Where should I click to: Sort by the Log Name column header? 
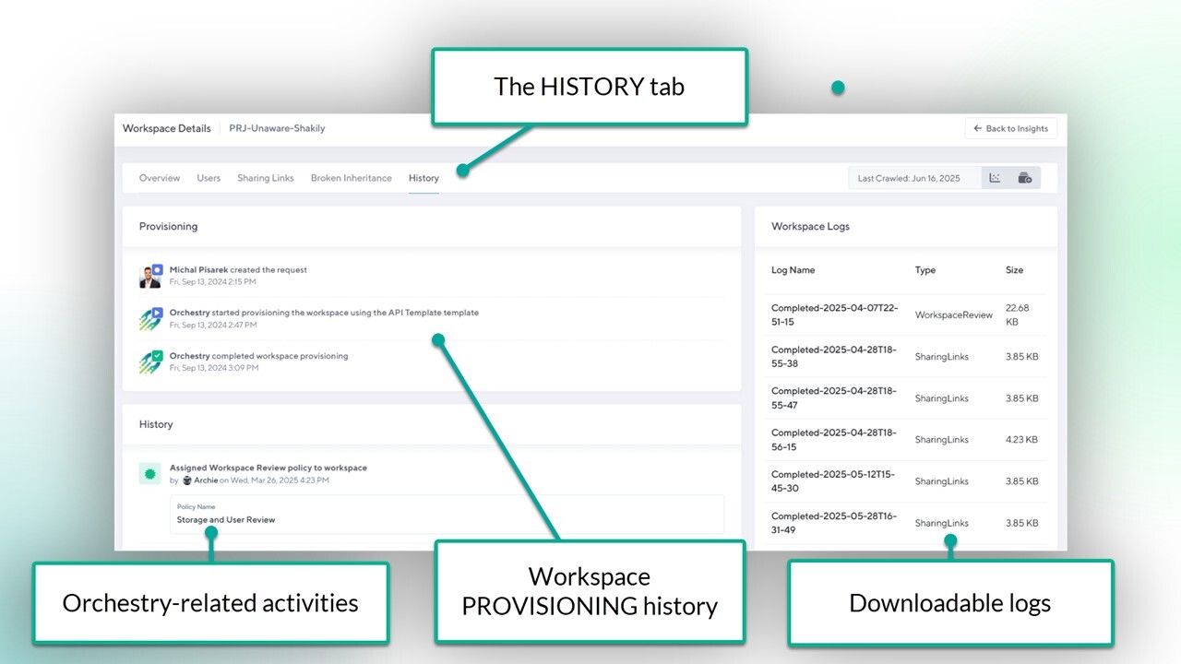click(793, 270)
